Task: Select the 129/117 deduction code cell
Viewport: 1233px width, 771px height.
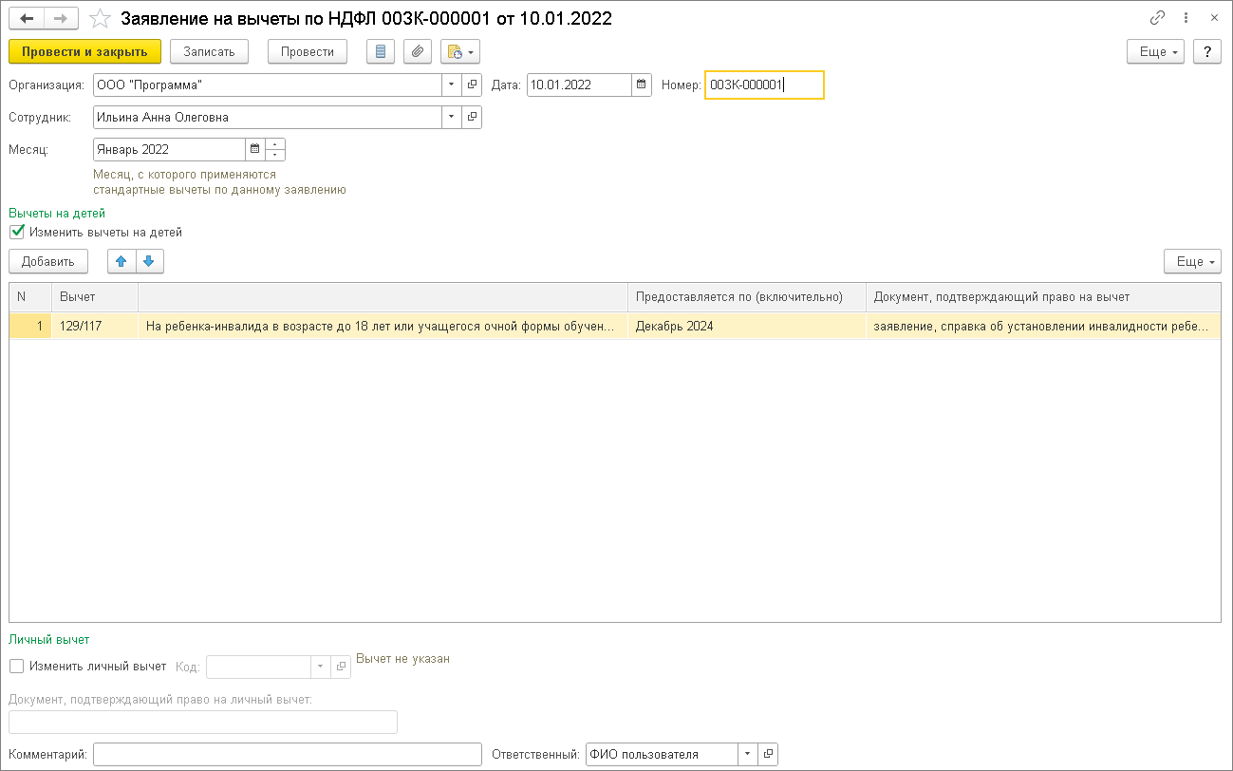Action: point(95,326)
